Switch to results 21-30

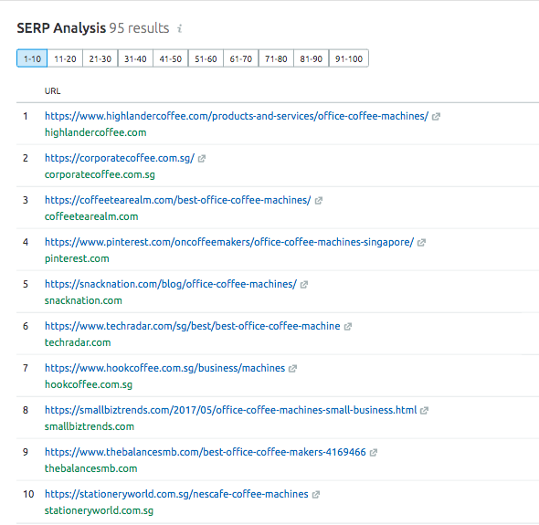100,58
